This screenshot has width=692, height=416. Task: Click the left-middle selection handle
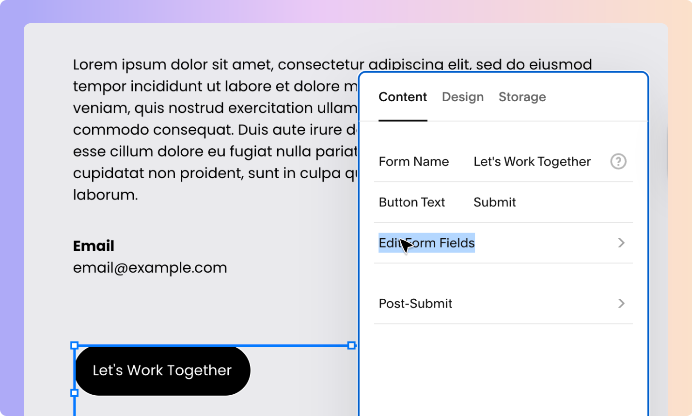pos(75,393)
